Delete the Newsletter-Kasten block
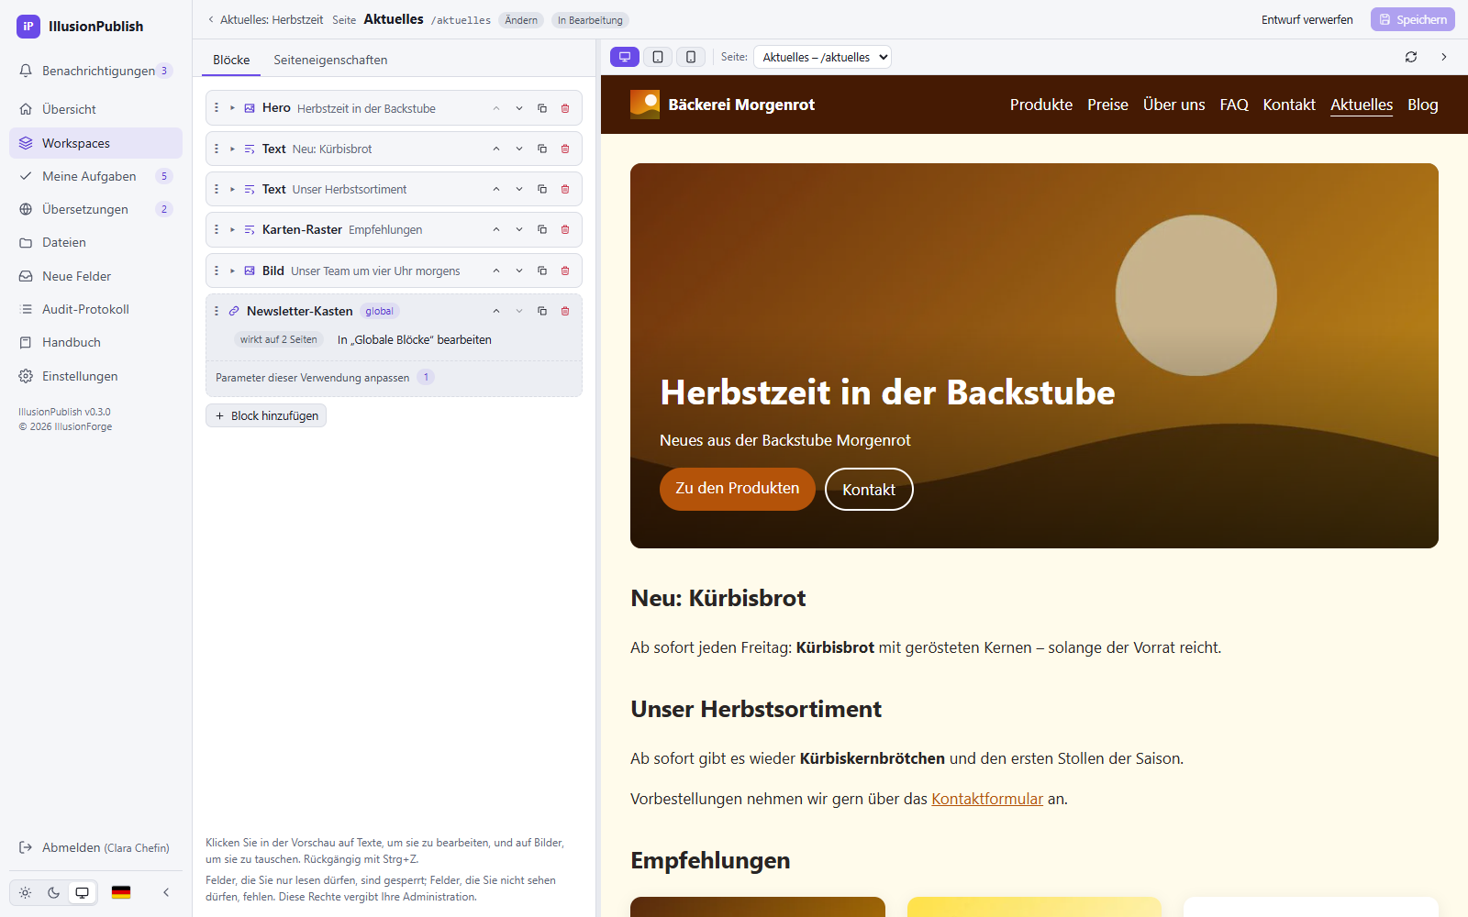Viewport: 1468px width, 917px height. (565, 311)
